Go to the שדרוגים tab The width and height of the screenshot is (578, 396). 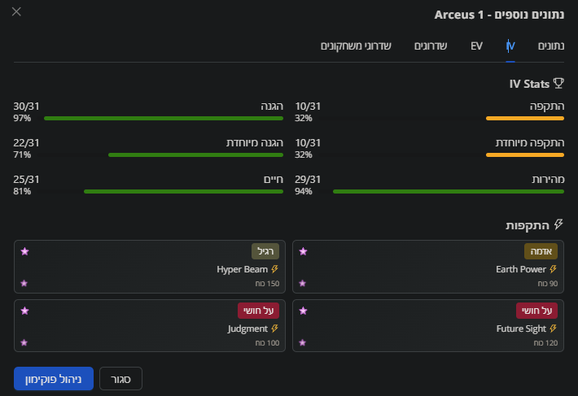coord(430,46)
